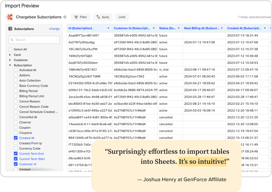
Task: Click the Chargebee logo icon
Action: click(x=10, y=17)
